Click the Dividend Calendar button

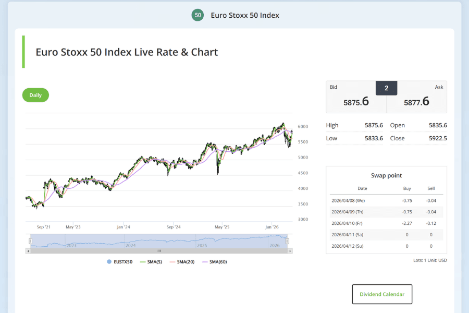382,294
